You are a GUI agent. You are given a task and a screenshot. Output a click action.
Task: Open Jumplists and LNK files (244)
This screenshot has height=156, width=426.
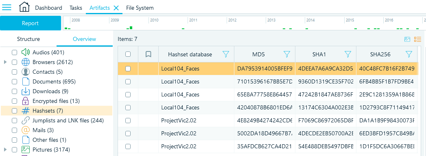(68, 121)
